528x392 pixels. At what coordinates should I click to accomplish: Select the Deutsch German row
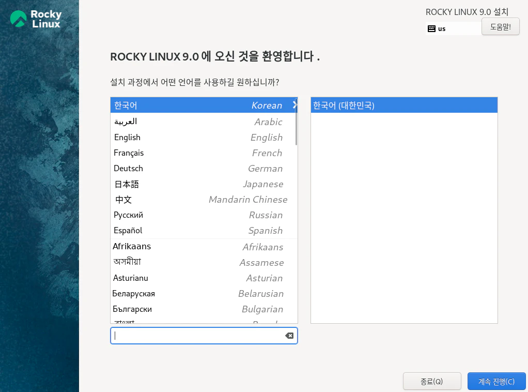tap(204, 168)
